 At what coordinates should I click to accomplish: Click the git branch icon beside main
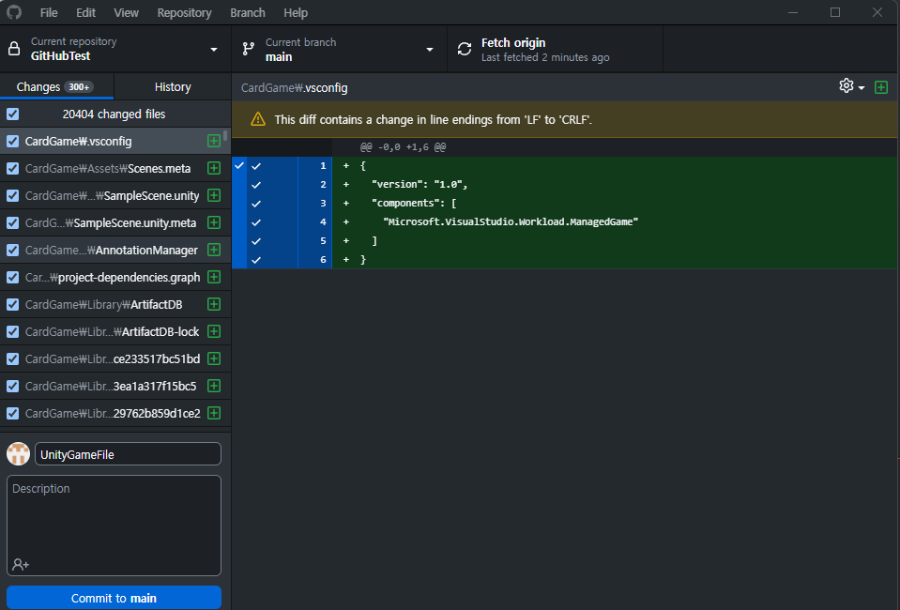249,49
